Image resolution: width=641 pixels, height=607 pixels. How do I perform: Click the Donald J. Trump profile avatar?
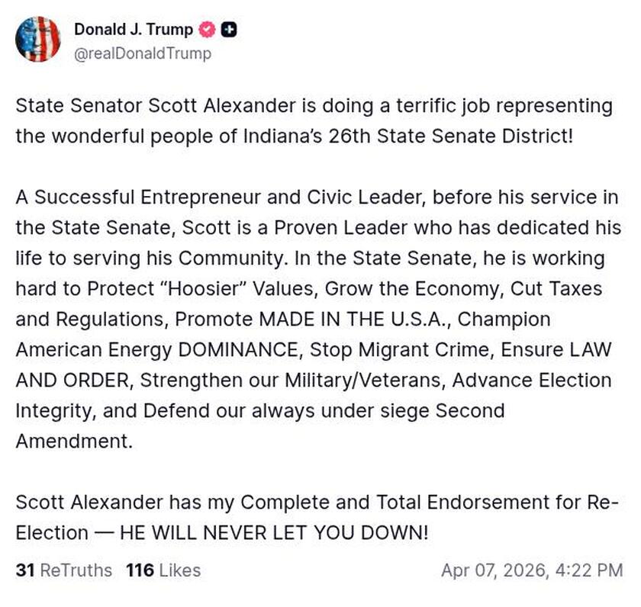[x=37, y=39]
